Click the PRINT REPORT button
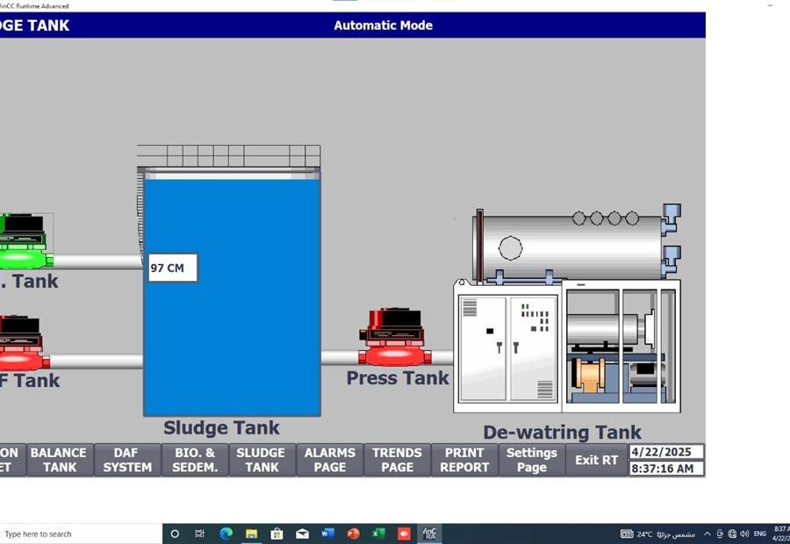 [x=464, y=460]
